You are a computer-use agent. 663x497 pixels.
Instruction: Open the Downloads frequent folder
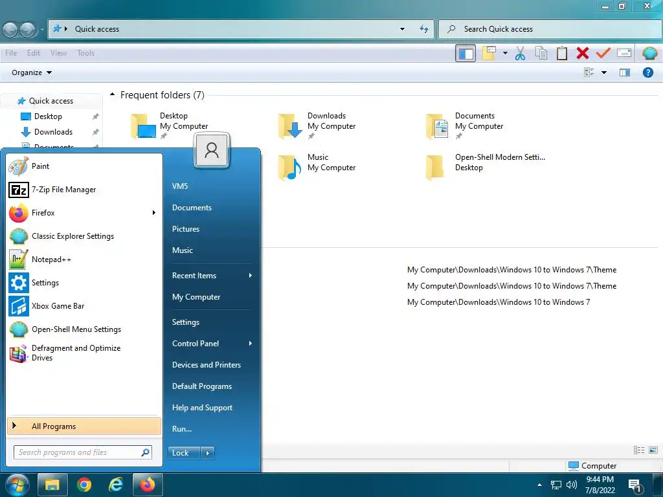[317, 126]
